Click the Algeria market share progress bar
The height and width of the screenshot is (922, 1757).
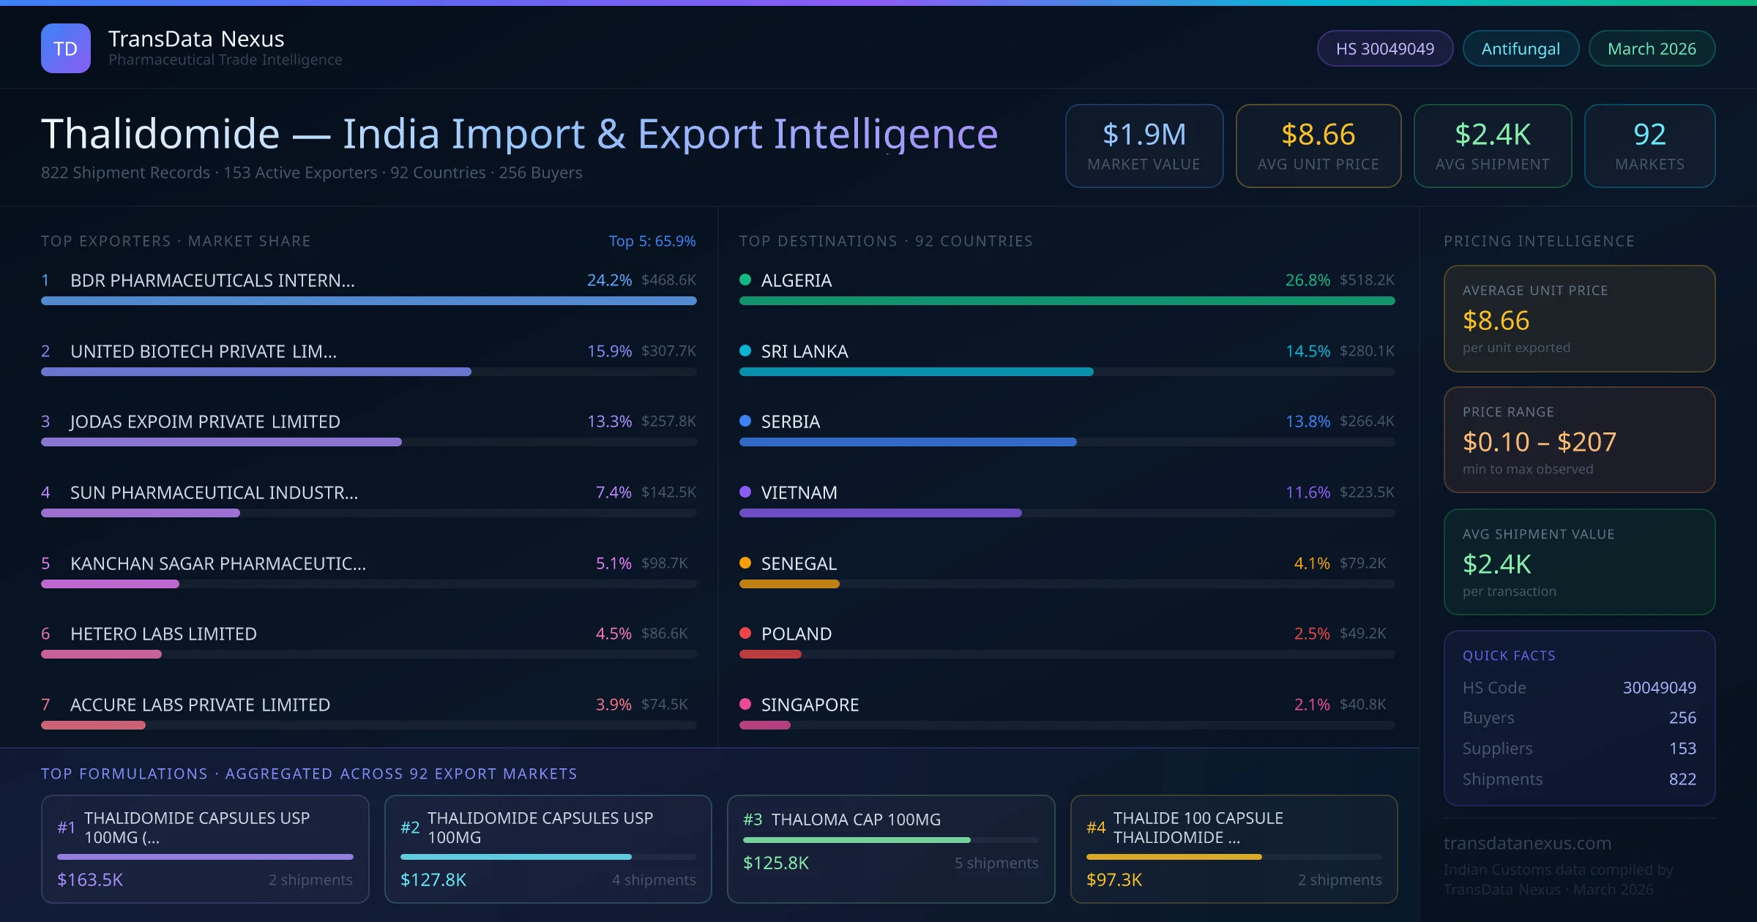[1067, 300]
